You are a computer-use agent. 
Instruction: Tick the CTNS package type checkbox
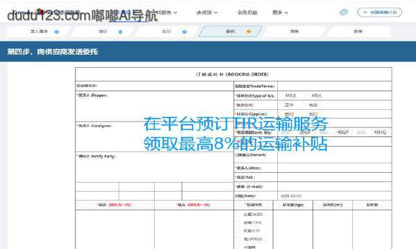click(239, 223)
